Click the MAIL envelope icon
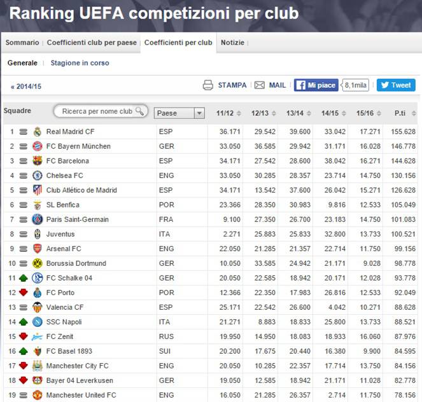 [260, 85]
